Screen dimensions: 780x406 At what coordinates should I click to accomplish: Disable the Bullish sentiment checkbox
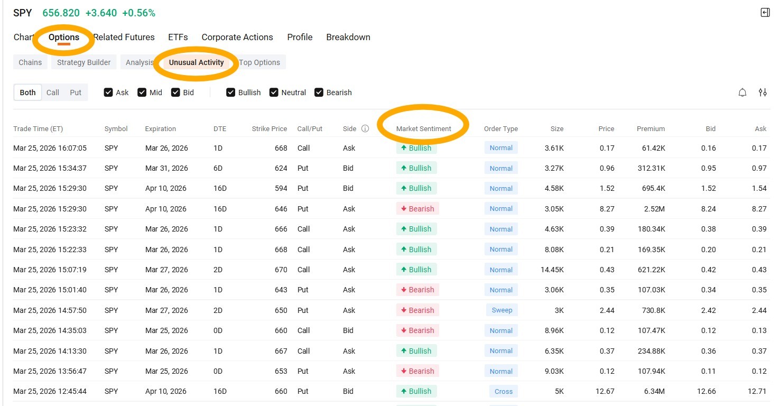point(230,93)
